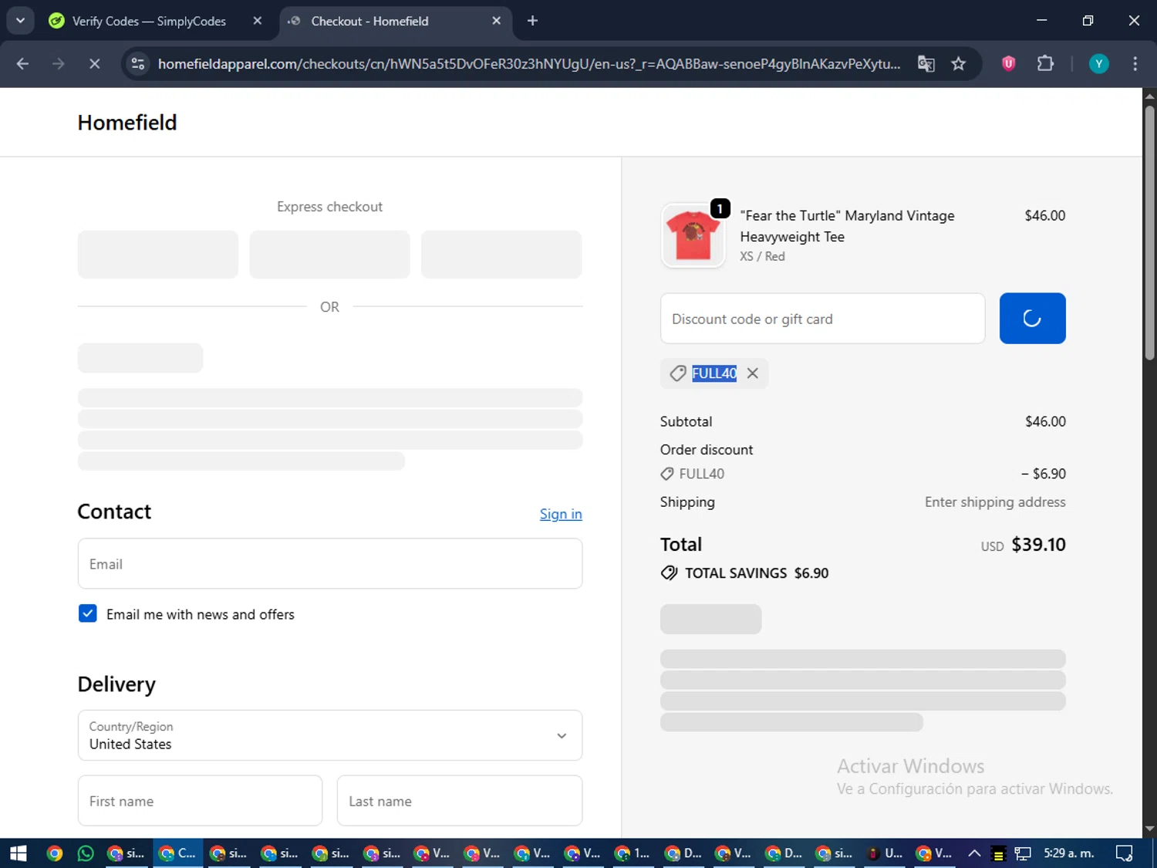Open WhatsApp from the taskbar
The image size is (1157, 868).
pos(86,853)
